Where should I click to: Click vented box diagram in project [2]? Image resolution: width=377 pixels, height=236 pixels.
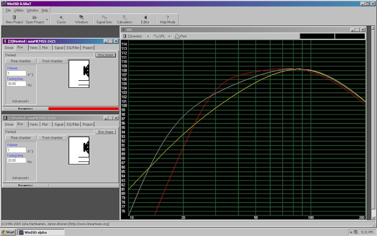click(79, 151)
